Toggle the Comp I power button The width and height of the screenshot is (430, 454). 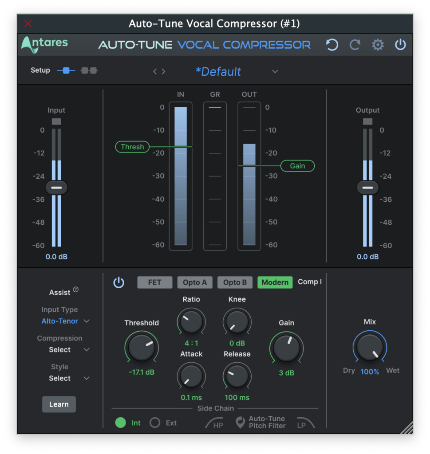(x=118, y=282)
